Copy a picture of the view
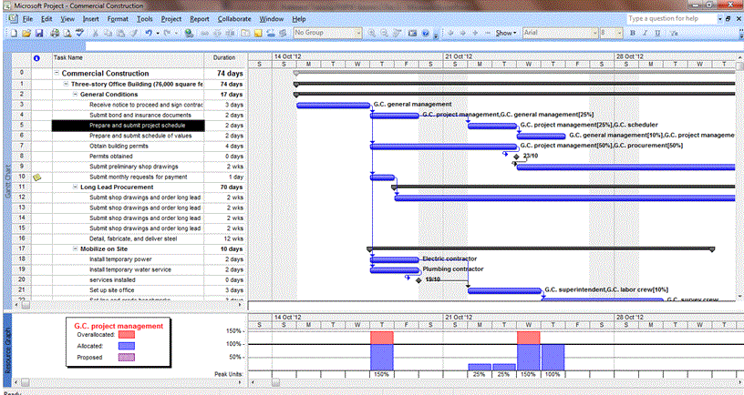Image resolution: width=744 pixels, height=395 pixels. (412, 33)
